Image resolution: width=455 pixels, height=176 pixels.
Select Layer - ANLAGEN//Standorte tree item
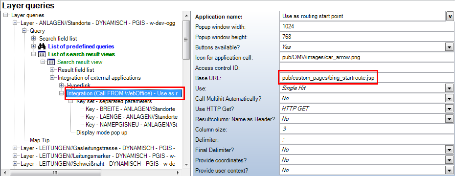[x=98, y=23]
